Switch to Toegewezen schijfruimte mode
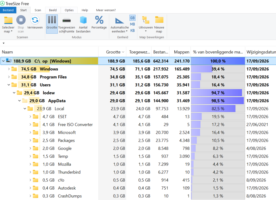The height and width of the screenshot is (200, 276). coord(67,24)
